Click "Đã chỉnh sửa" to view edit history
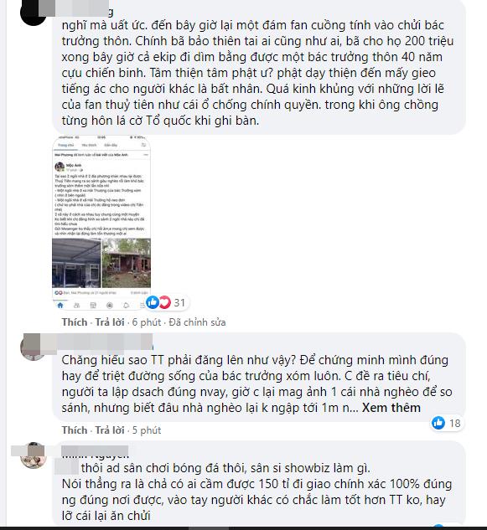The width and height of the screenshot is (487, 530). (x=197, y=322)
